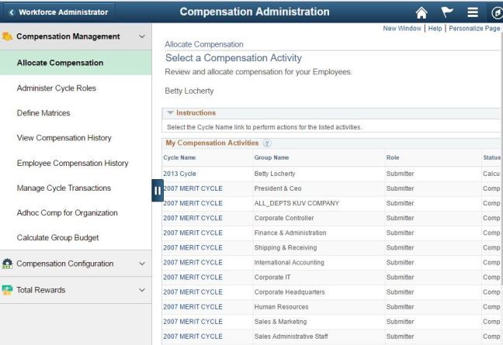
Task: Select Calculate Group Budget in sidebar
Action: click(x=57, y=237)
